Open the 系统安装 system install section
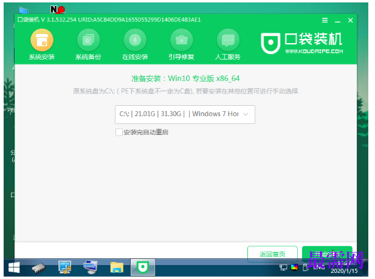 coord(42,44)
